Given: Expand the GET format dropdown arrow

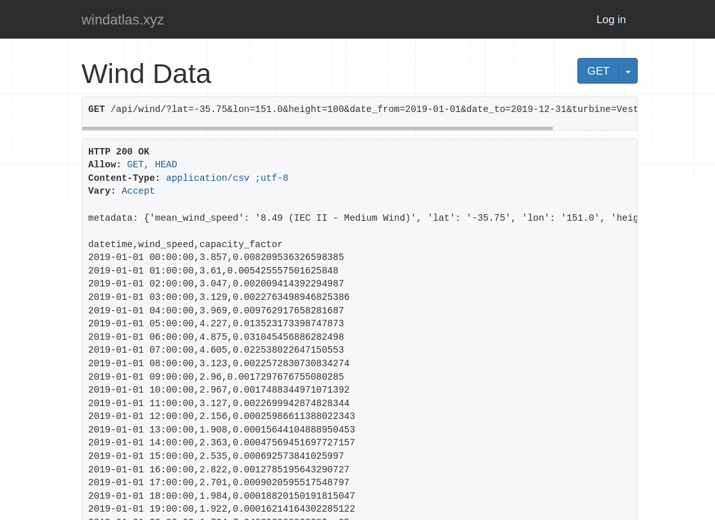Looking at the screenshot, I should pyautogui.click(x=628, y=71).
